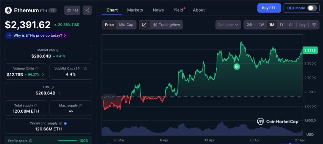Click the verified checkmark badge

65,123
